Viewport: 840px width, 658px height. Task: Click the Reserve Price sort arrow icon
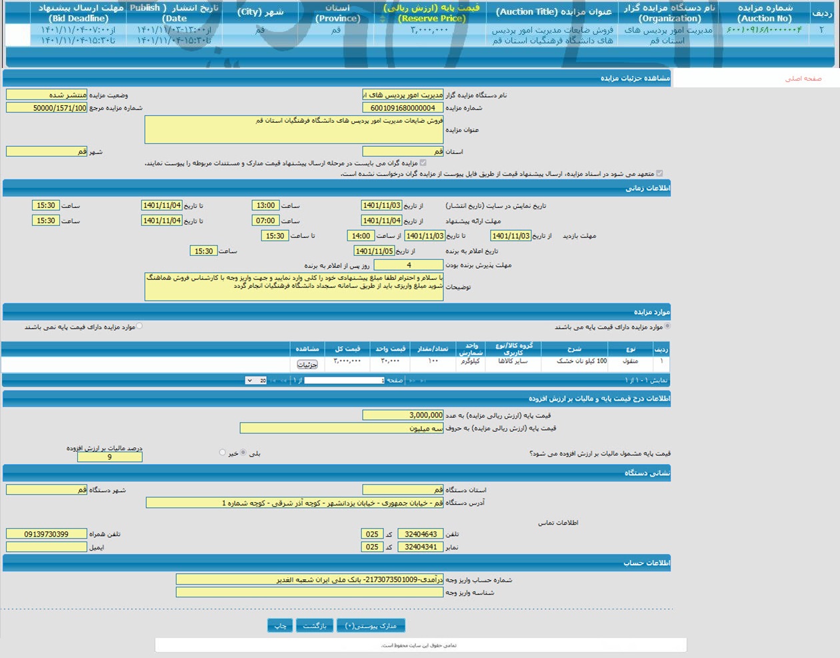click(382, 19)
